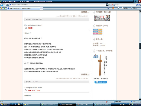Click the comment bubble icon beside 自助餐
141x106 pixels.
tap(26, 28)
